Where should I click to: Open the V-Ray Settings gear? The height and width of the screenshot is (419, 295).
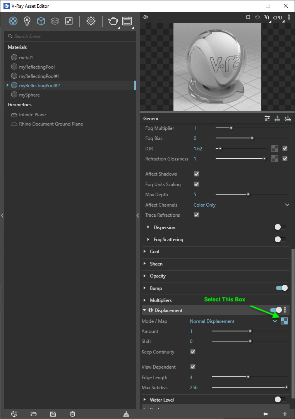tap(91, 21)
